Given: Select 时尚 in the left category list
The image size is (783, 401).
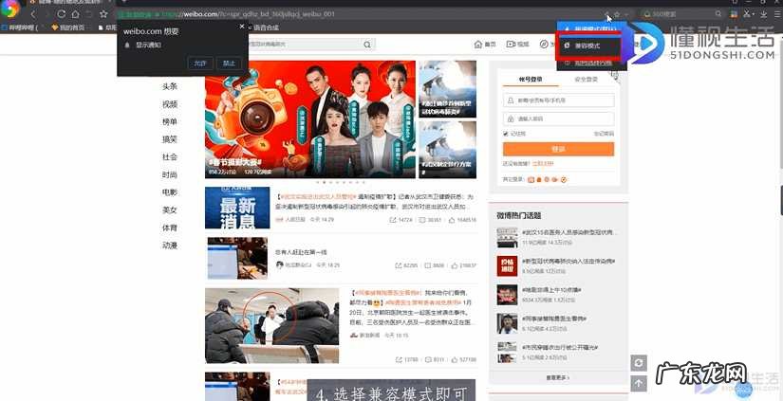Looking at the screenshot, I should [170, 174].
